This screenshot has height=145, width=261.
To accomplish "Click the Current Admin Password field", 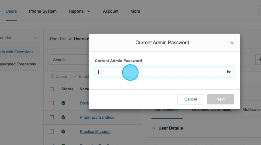I will tap(161, 72).
